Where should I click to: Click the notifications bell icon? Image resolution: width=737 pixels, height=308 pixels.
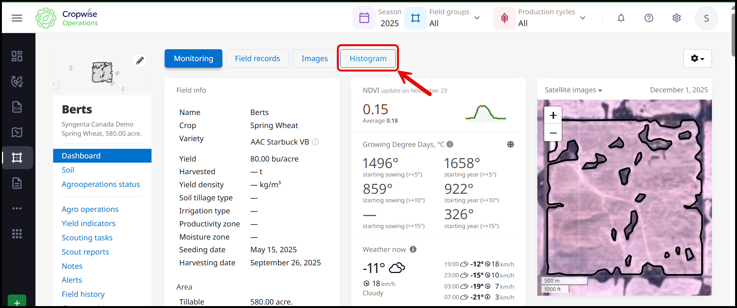point(621,18)
